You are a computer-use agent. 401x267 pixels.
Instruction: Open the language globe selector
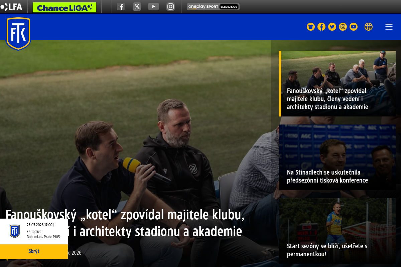(369, 27)
